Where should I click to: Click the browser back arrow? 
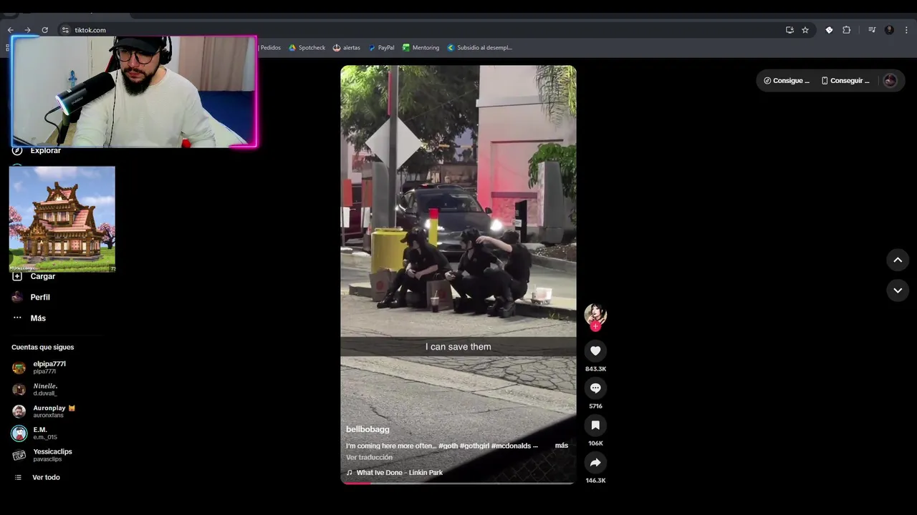(x=11, y=30)
